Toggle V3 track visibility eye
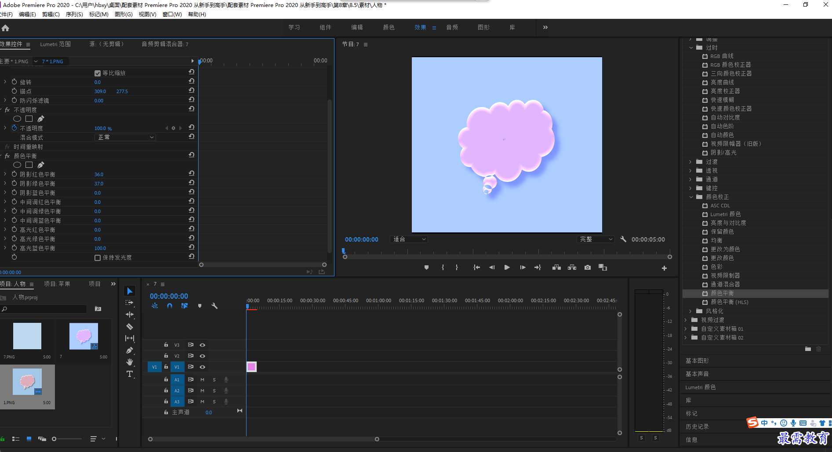Image resolution: width=832 pixels, height=452 pixels. pyautogui.click(x=202, y=345)
